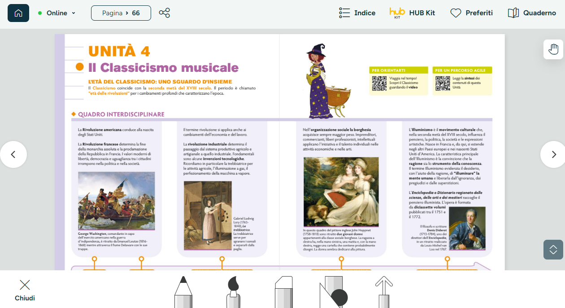Close the drawing toolbar with Chiudi
This screenshot has height=308, width=565.
tap(25, 290)
